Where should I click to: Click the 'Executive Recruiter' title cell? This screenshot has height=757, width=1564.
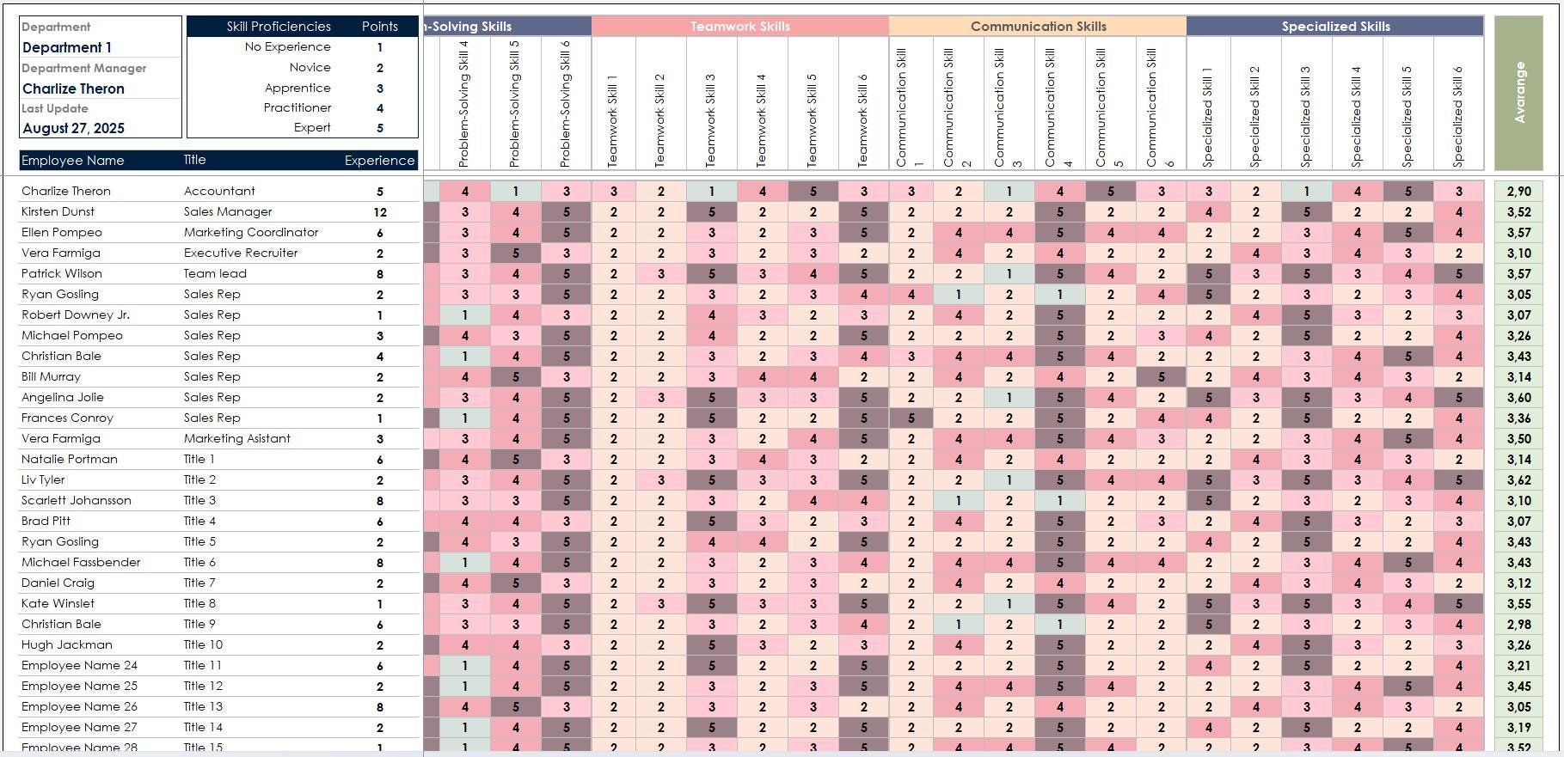click(241, 253)
